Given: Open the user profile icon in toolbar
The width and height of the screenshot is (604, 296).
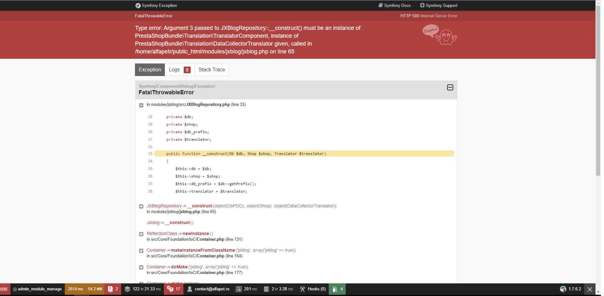Looking at the screenshot, I should 190,289.
